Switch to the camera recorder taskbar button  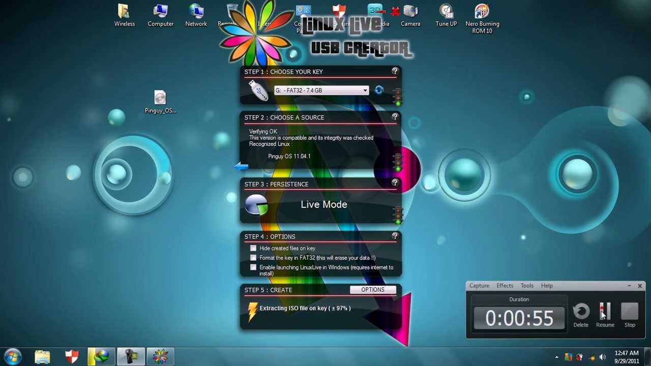click(x=131, y=356)
